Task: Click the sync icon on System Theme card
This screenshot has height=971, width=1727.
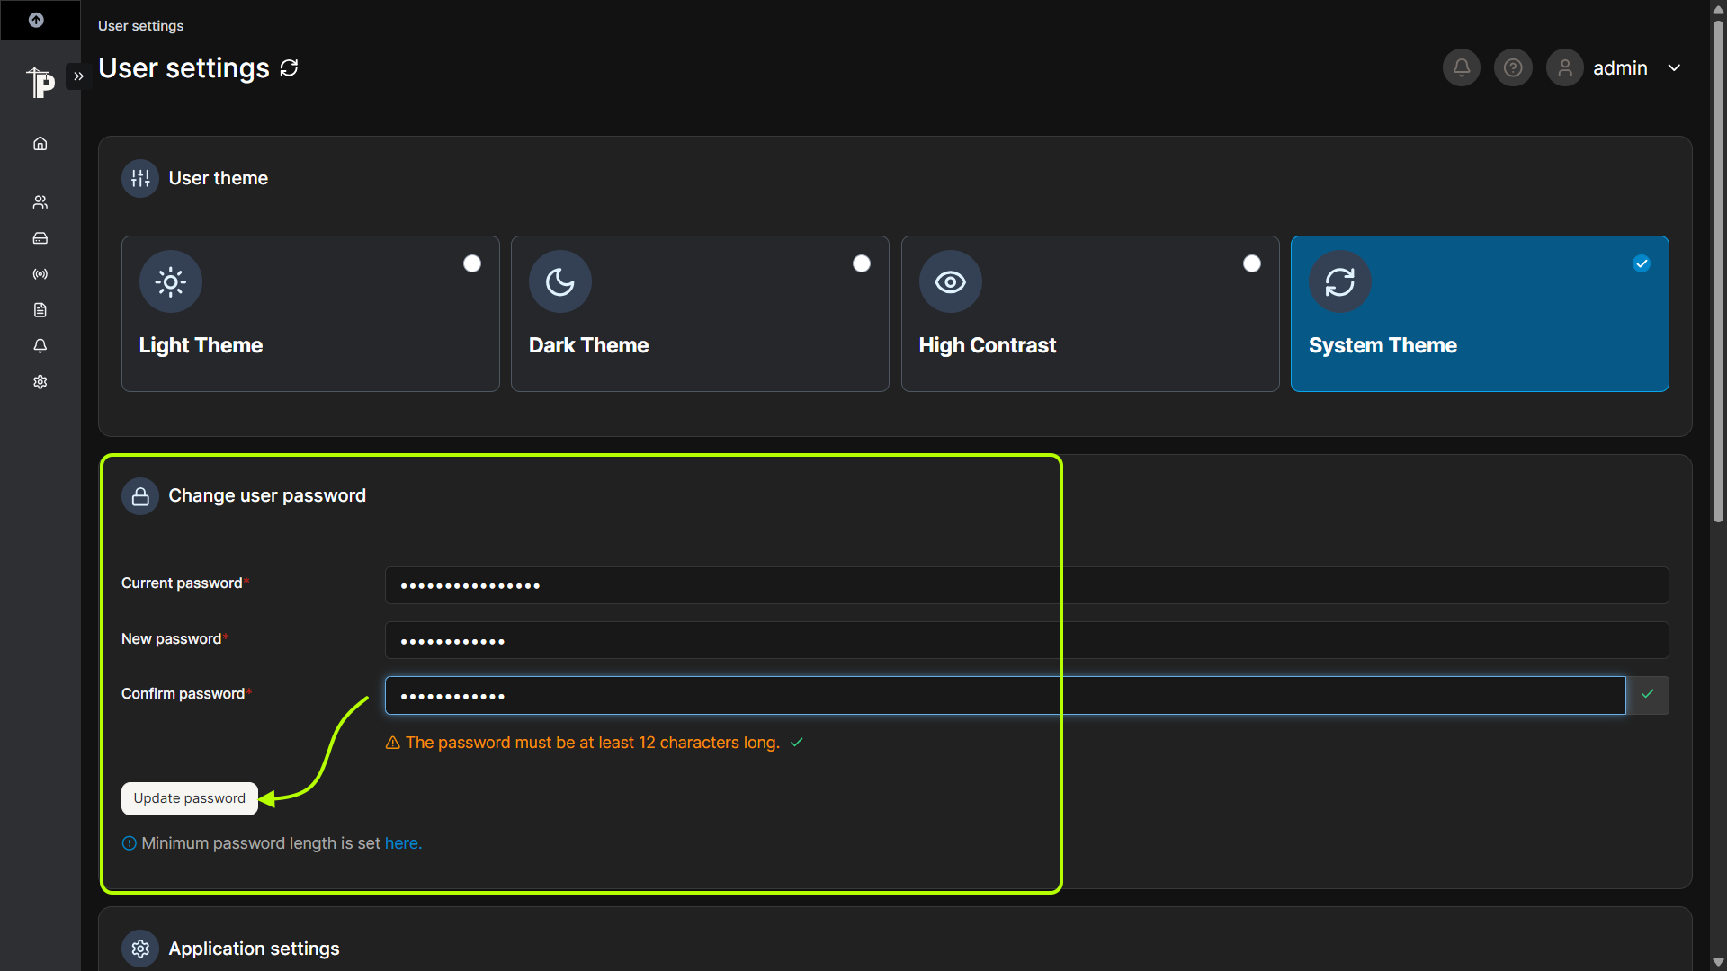Action: [1340, 281]
